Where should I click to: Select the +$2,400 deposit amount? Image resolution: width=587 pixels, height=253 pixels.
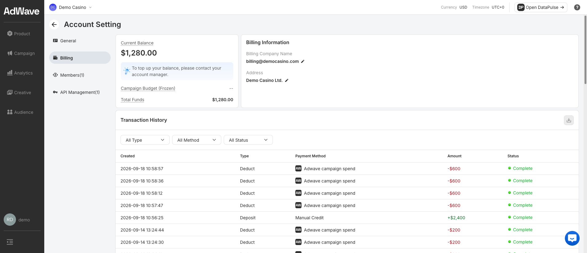point(456,218)
